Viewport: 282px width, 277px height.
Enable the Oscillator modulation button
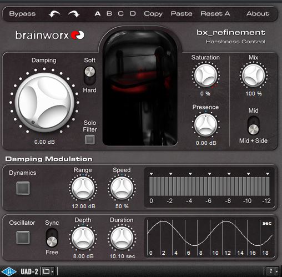23,238
